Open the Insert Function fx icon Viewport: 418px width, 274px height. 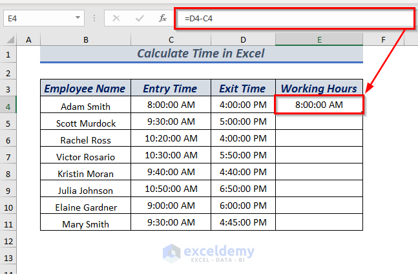(x=163, y=18)
